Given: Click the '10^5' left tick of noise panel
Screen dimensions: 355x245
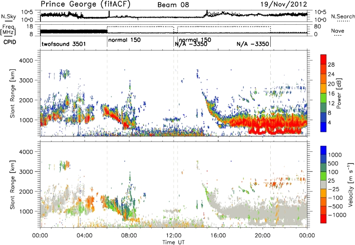Looking at the screenshot, I should 27,12.
